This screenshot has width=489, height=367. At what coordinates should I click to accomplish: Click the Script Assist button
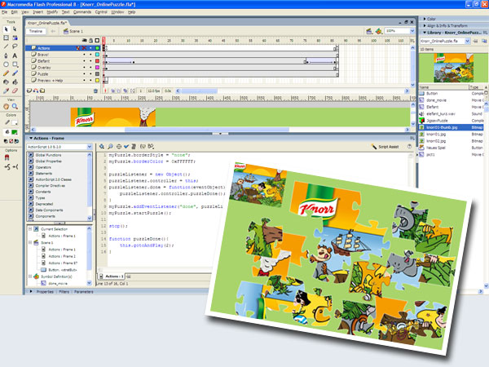[x=385, y=146]
